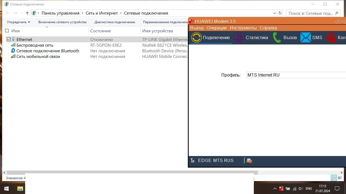Open the red contacts people icon
This screenshot has height=194, width=346.
tap(331, 37)
